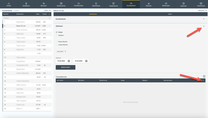Select card row with Saldo 826,55
Screen dimensions: 208x118
(x=27, y=73)
